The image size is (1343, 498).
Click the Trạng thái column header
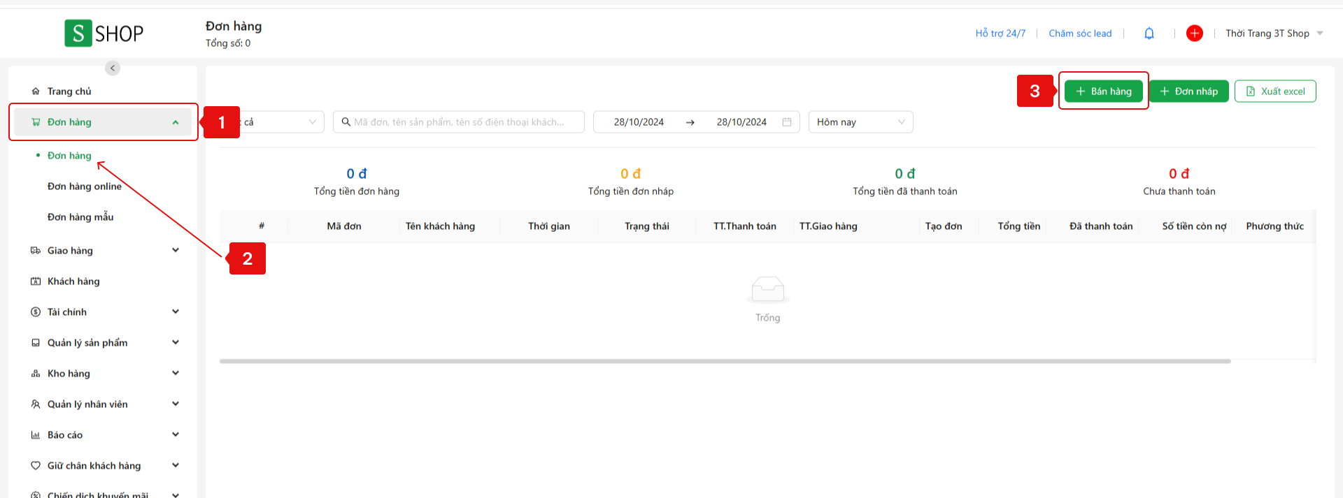(647, 226)
